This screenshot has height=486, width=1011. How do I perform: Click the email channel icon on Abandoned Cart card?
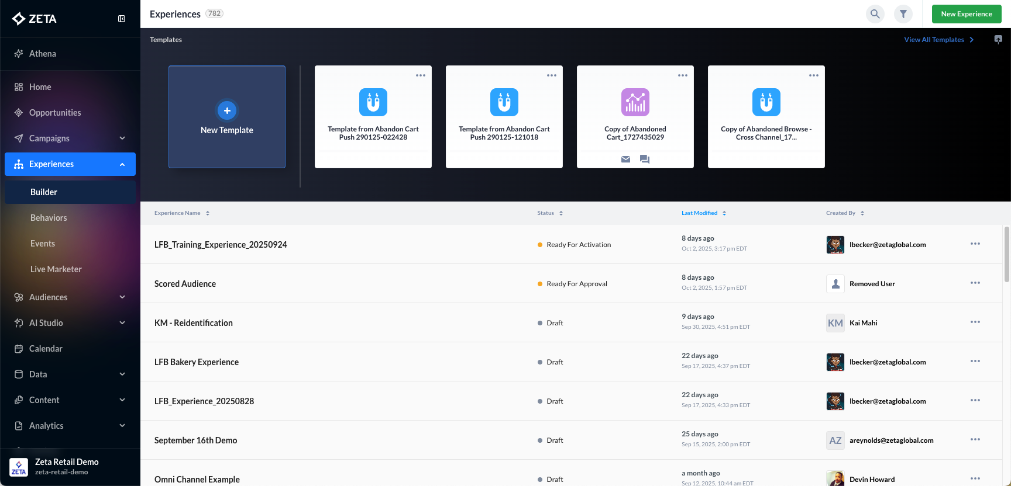[625, 159]
